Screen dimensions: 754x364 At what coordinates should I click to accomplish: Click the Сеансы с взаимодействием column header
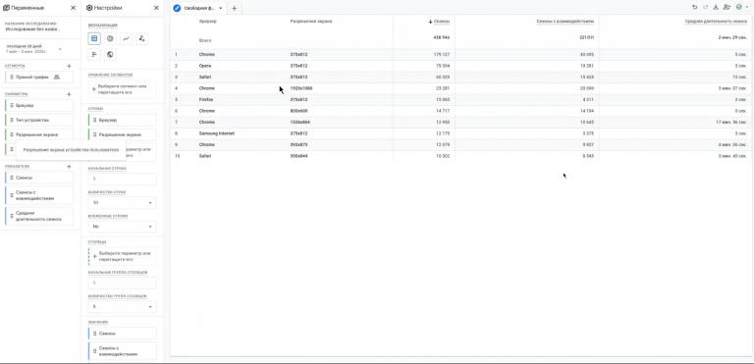565,22
